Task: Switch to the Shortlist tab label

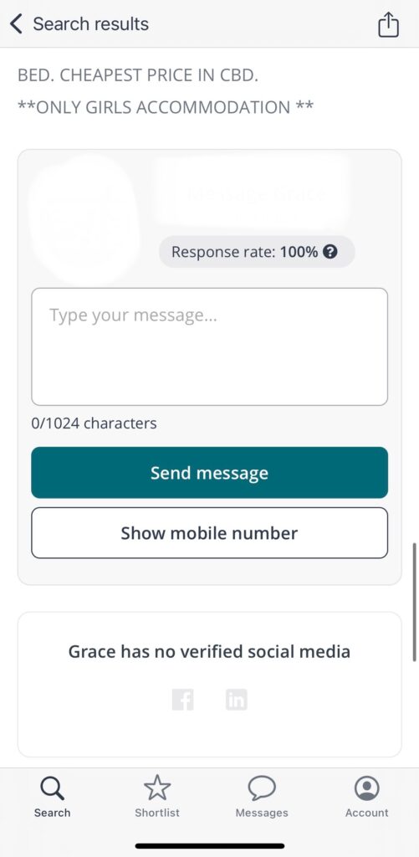Action: click(x=157, y=813)
